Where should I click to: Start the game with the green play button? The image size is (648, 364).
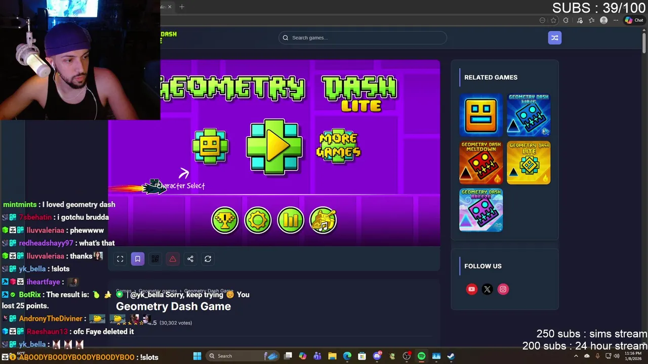[274, 147]
